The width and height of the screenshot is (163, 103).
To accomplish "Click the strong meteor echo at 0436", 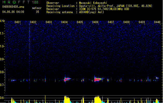I will (98, 79).
